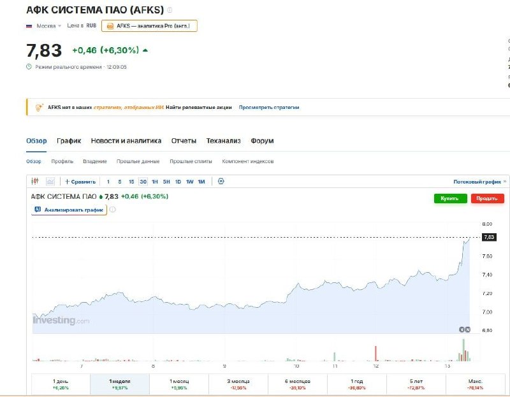The width and height of the screenshot is (510, 397).
Task: Open Прошлые сплиты sub-tab
Action: [191, 161]
